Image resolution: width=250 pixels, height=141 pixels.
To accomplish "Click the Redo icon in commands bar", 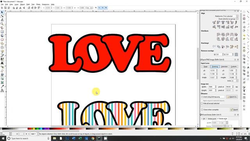I will pyautogui.click(x=244, y=39).
